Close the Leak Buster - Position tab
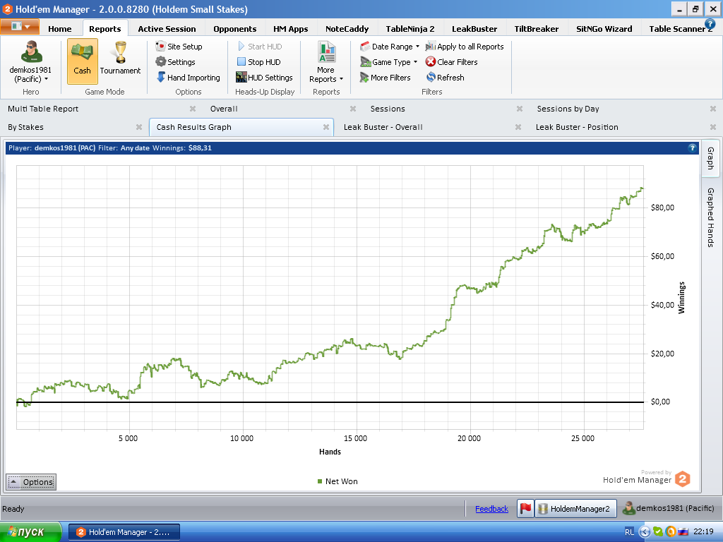The height and width of the screenshot is (542, 723). [713, 127]
